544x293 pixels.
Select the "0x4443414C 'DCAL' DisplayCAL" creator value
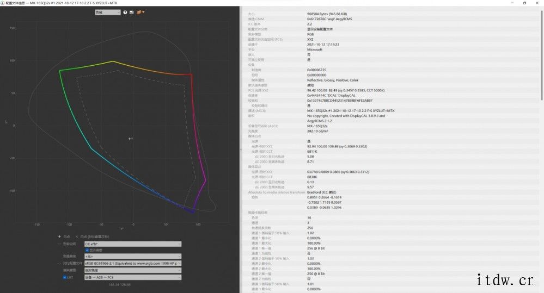(331, 96)
